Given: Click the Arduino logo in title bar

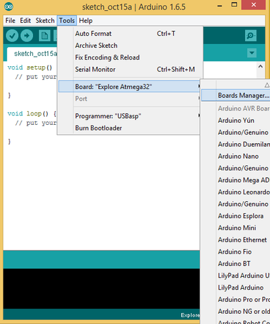Looking at the screenshot, I should (x=9, y=7).
